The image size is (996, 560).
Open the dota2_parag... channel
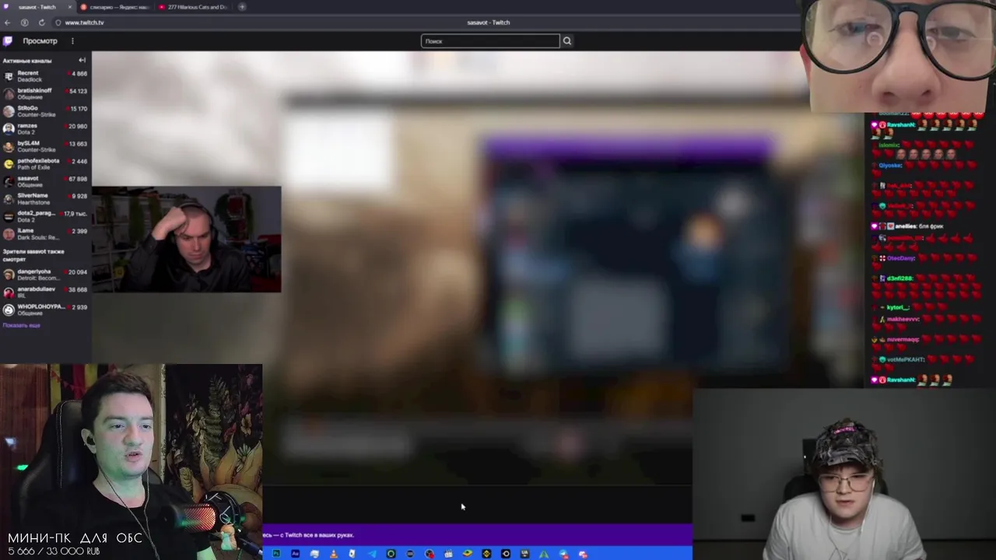coord(45,216)
